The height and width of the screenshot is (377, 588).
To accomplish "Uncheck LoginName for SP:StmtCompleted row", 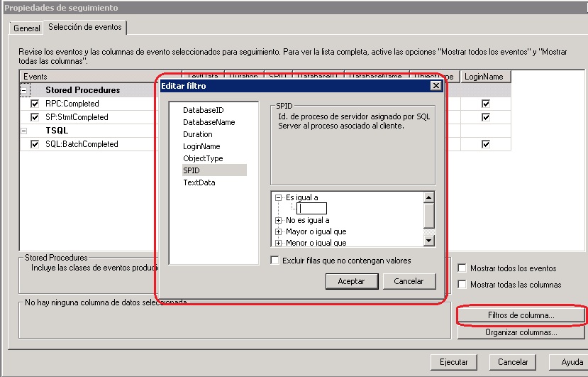I will (x=486, y=117).
